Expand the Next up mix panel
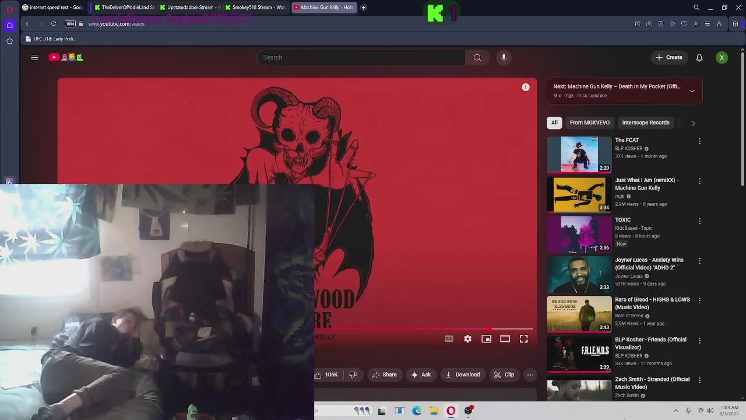Viewport: 746px width, 420px height. (x=692, y=91)
